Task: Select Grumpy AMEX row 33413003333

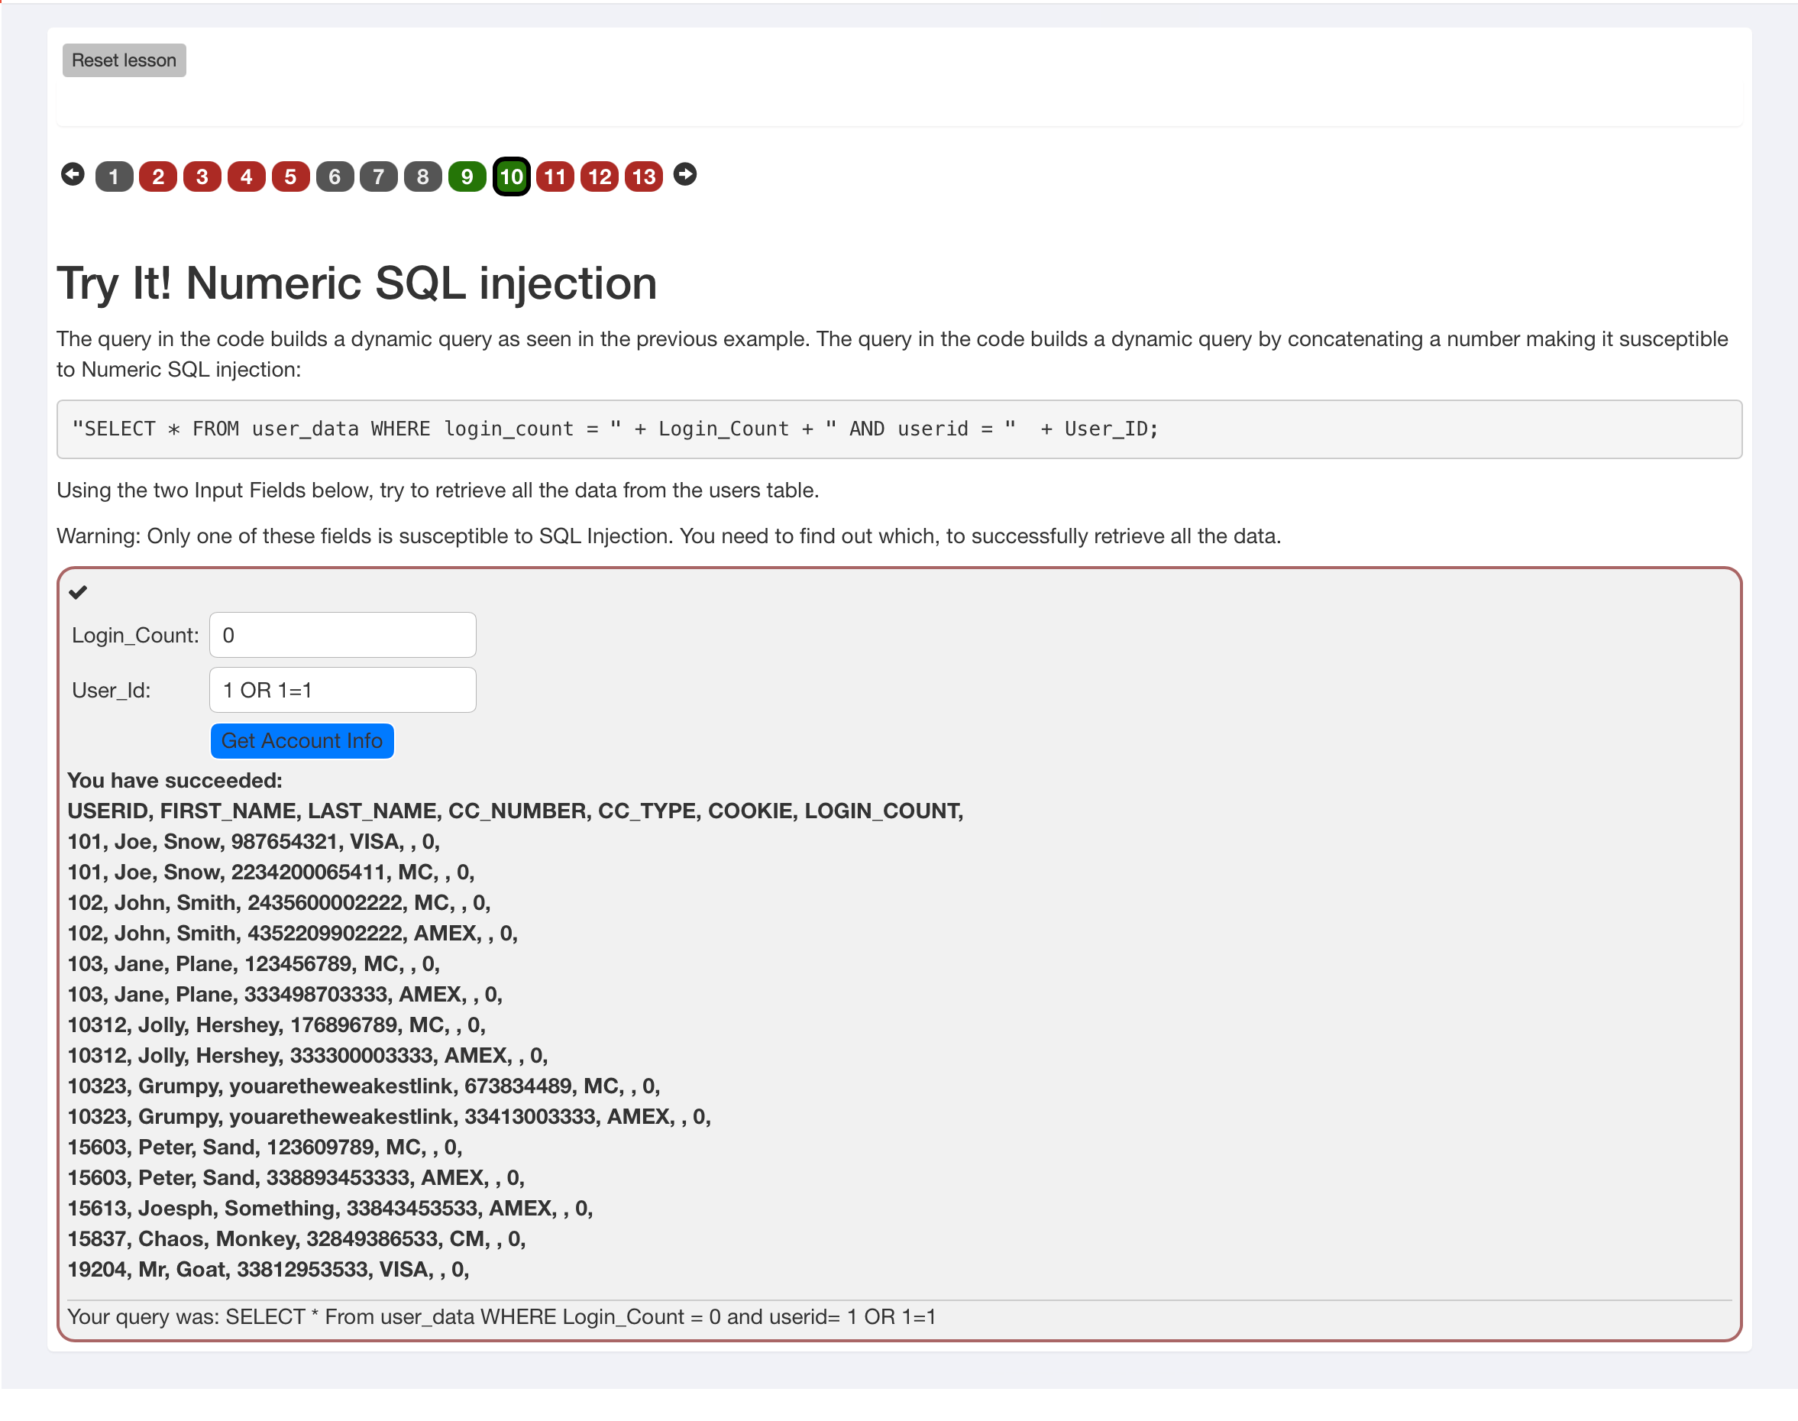Action: point(390,1116)
